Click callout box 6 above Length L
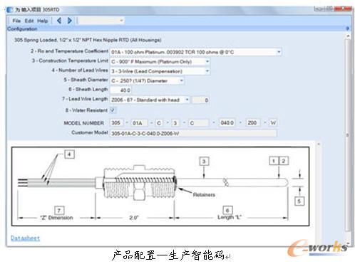The image size is (355, 264). tap(227, 210)
